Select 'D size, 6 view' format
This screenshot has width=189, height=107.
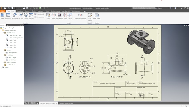point(11,45)
